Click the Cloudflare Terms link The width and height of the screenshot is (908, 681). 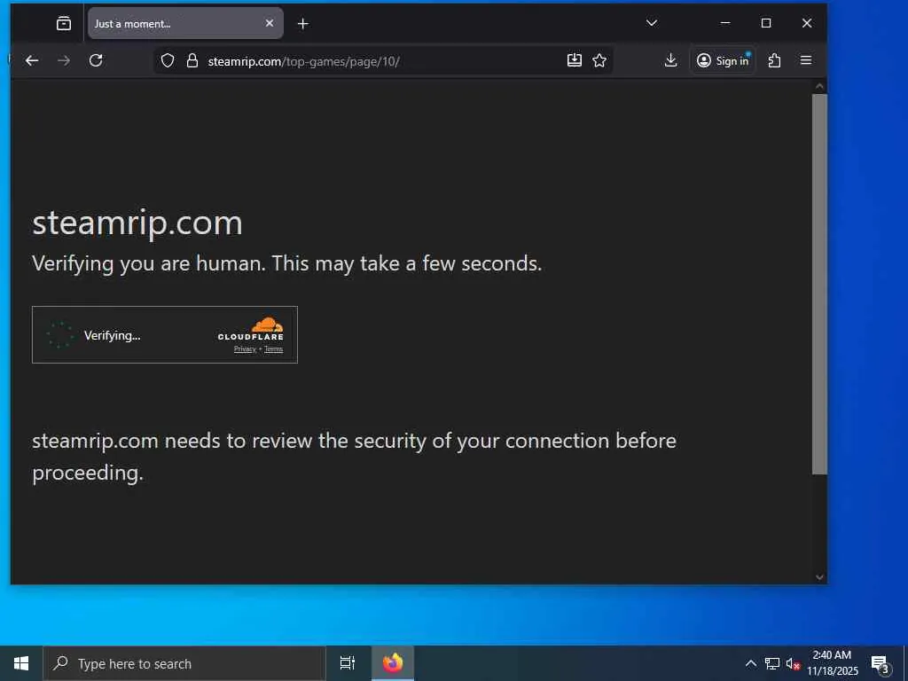click(273, 349)
